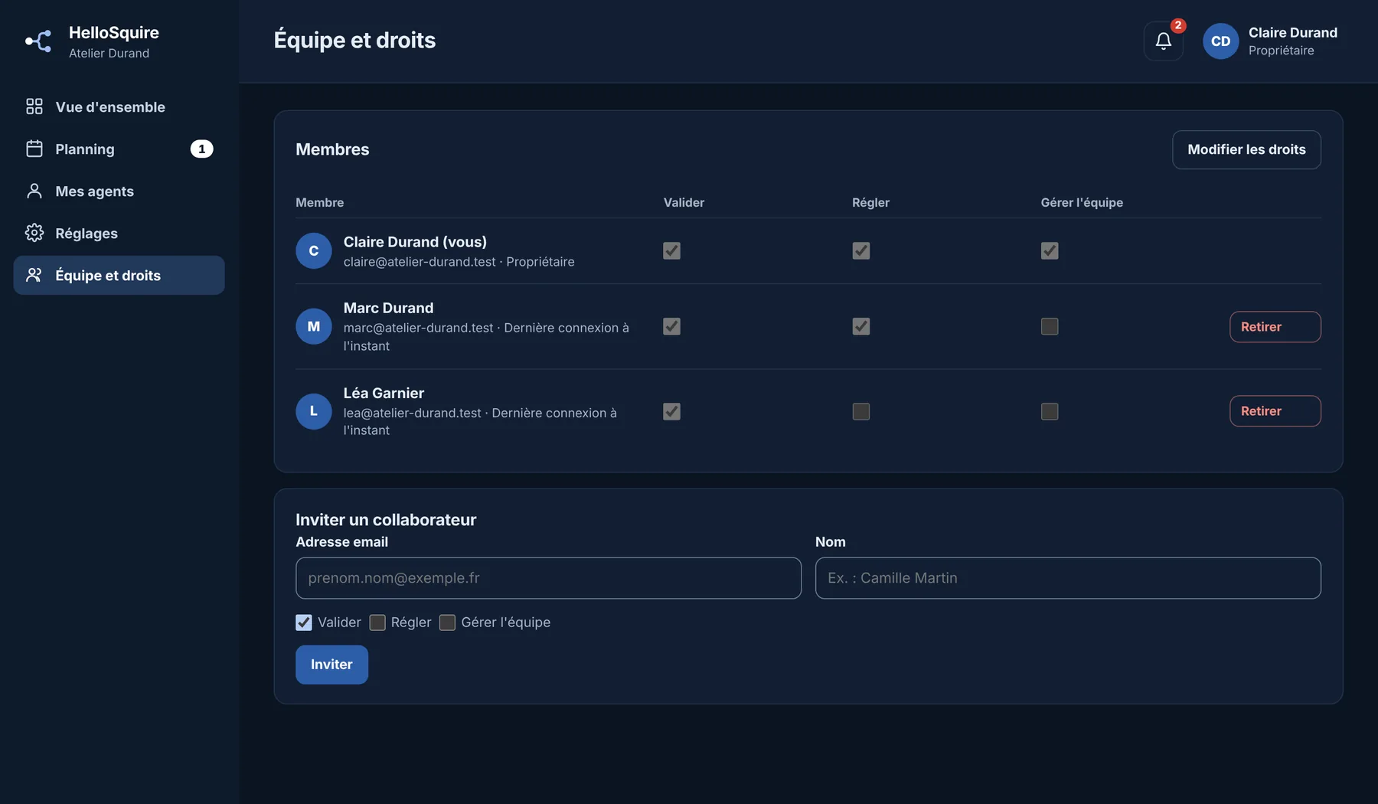This screenshot has height=804, width=1378.
Task: Click Claire Durand's C avatar
Action: [x=314, y=250]
